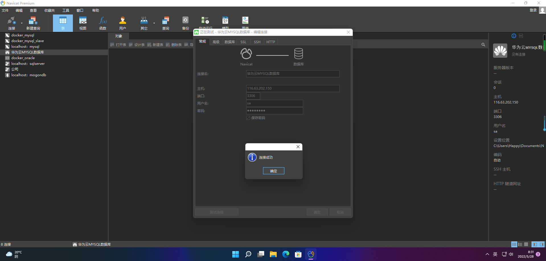Select docker_mysql_slave connection in the tree

point(28,41)
